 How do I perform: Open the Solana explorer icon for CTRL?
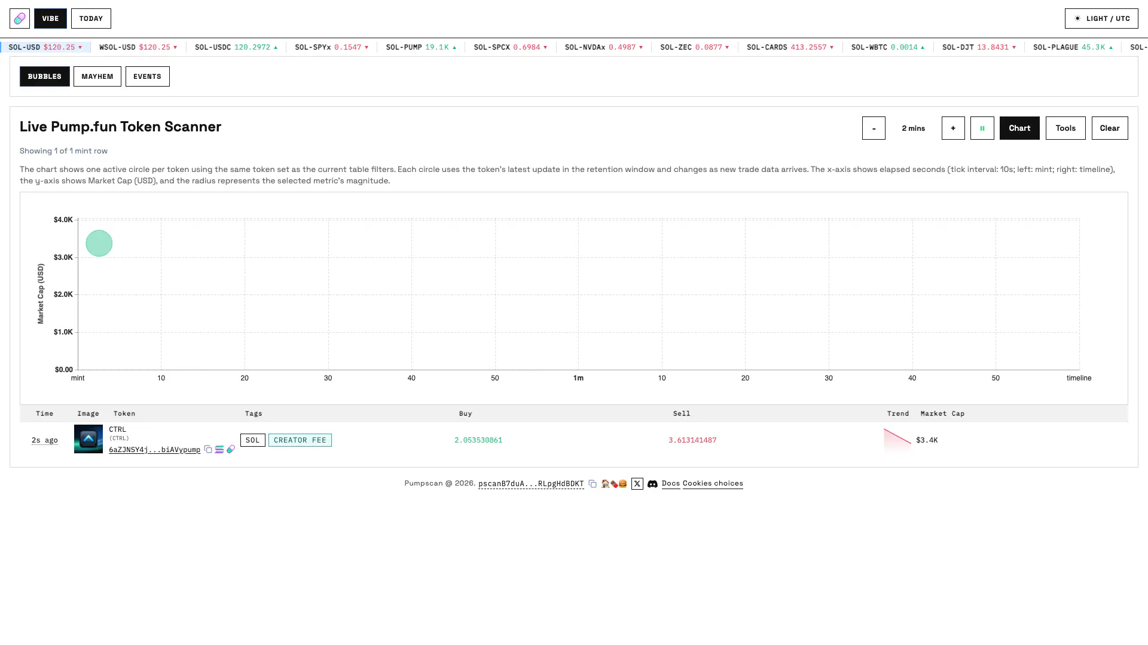pyautogui.click(x=219, y=449)
